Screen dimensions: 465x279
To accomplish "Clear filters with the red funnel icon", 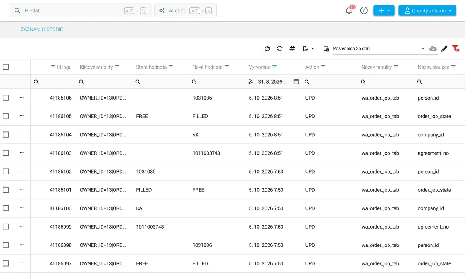I will tap(456, 48).
